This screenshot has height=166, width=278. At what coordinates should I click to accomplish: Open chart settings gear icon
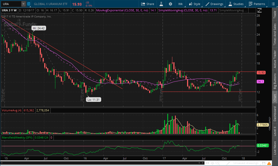[170, 4]
